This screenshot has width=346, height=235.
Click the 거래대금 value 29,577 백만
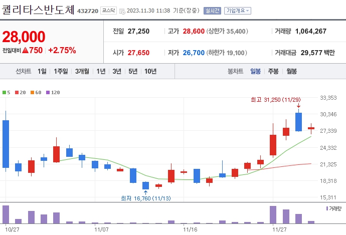point(317,53)
